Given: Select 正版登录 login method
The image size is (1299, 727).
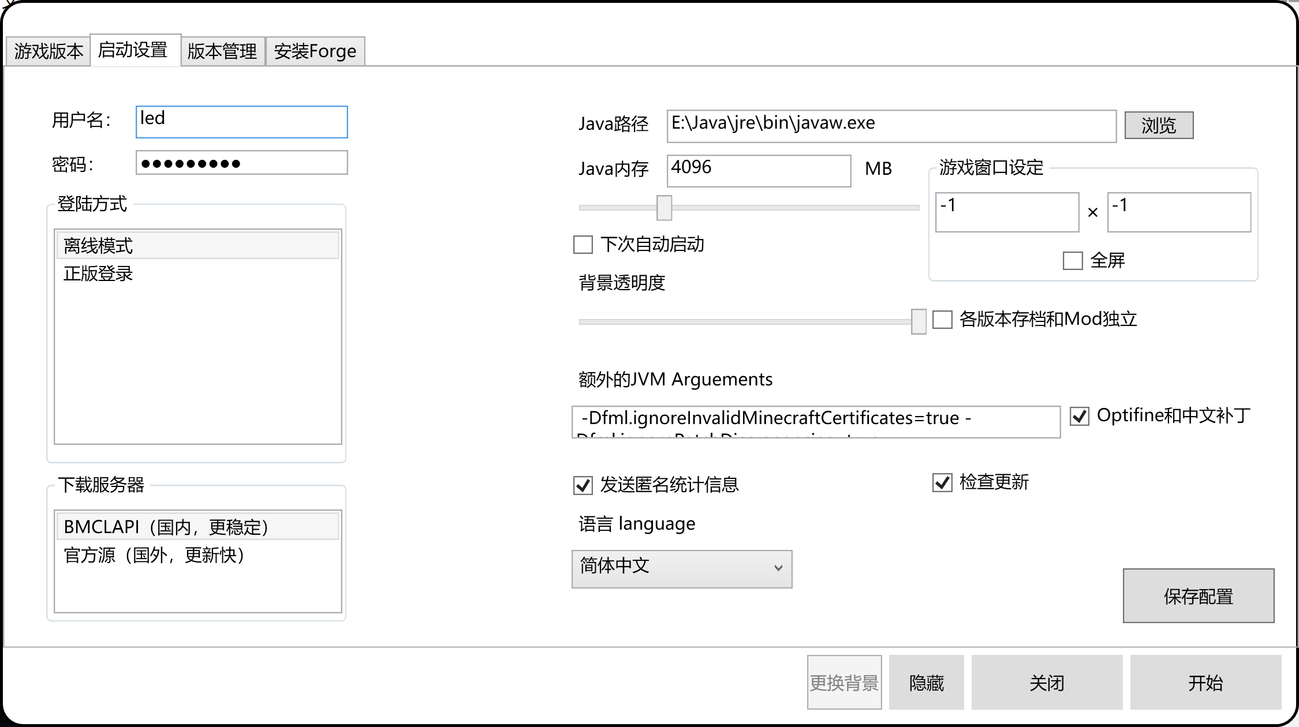Looking at the screenshot, I should pyautogui.click(x=98, y=273).
